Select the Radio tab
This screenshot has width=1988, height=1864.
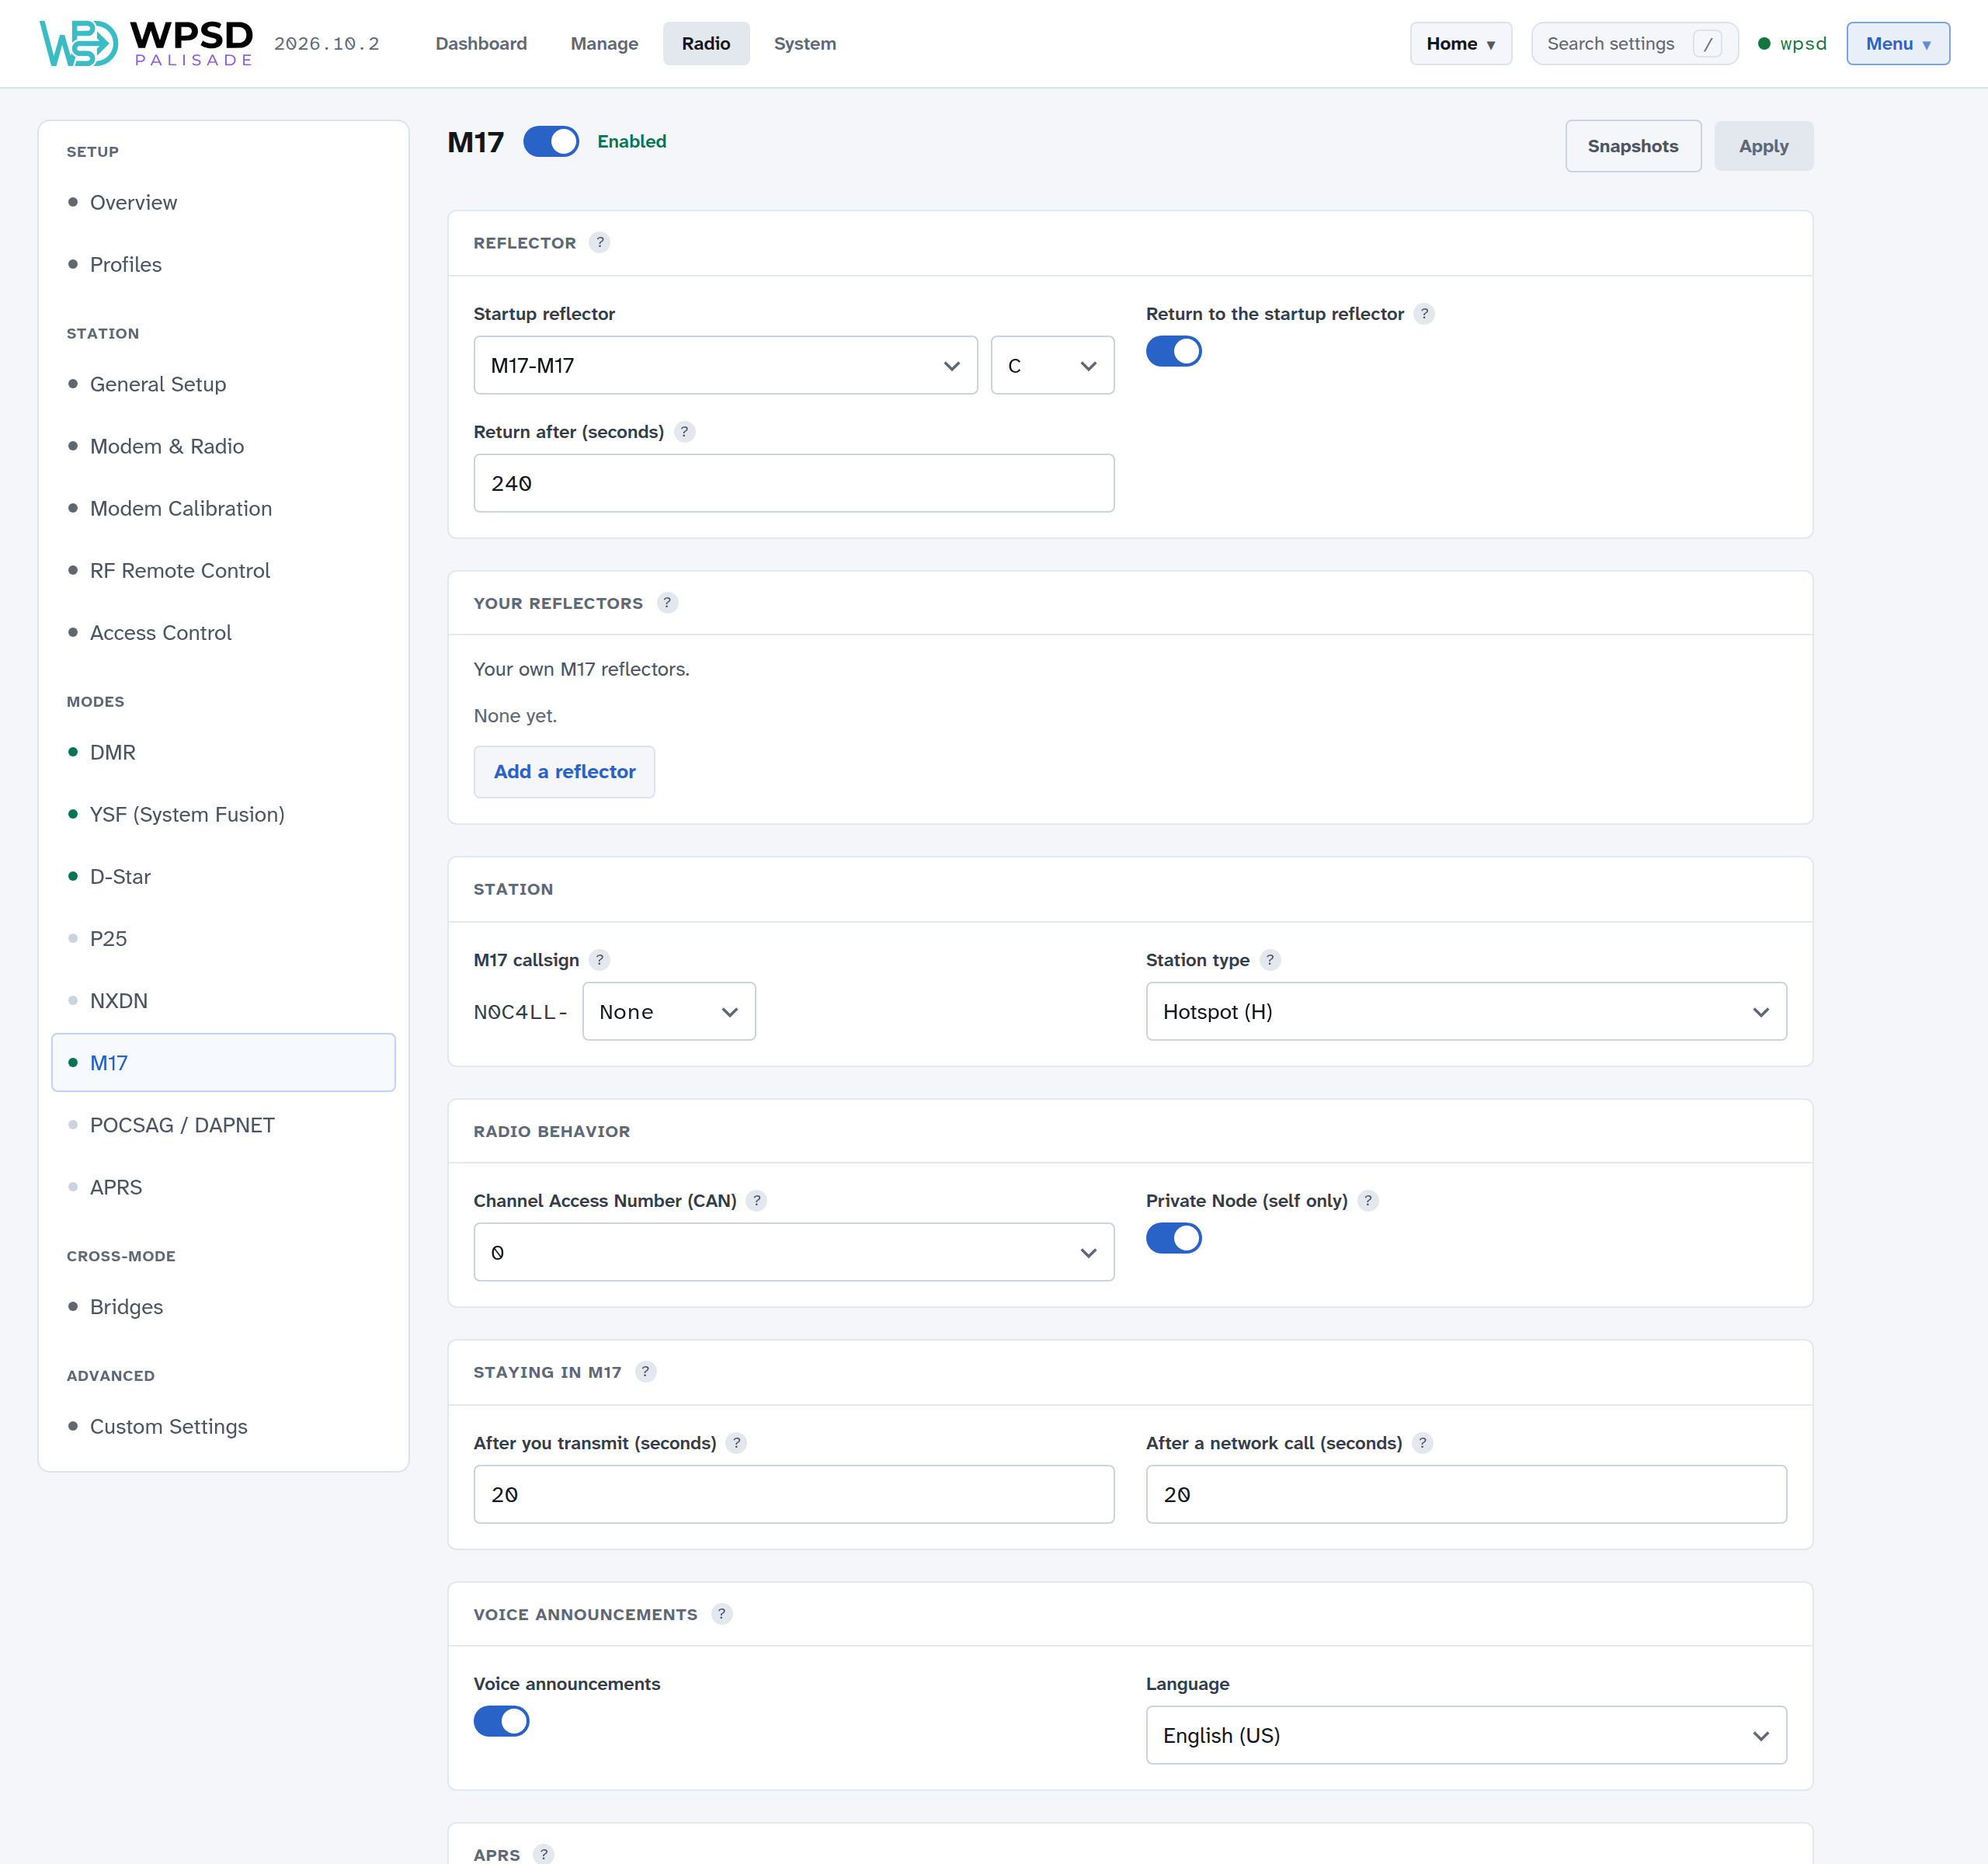pos(706,44)
